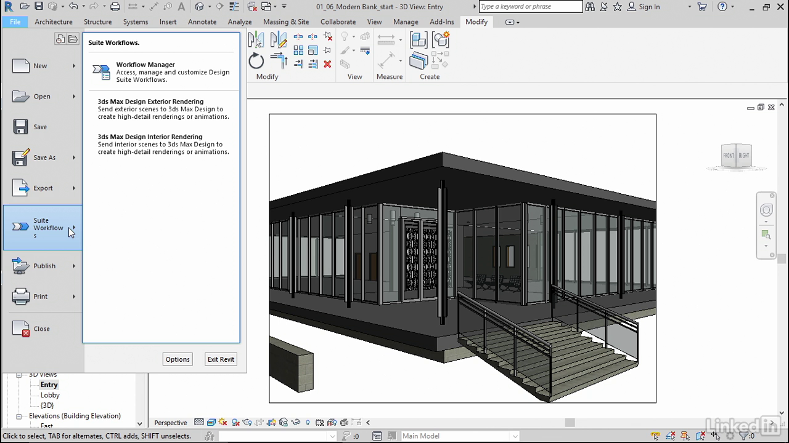The width and height of the screenshot is (789, 443).
Task: Open the Rendering dialog teapot icon
Action: click(247, 422)
